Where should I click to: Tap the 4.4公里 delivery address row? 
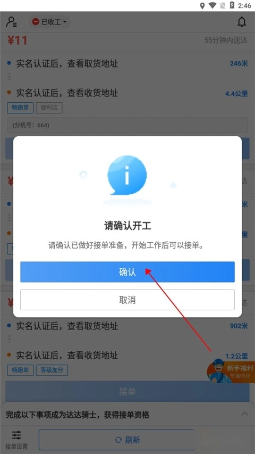coord(127,93)
